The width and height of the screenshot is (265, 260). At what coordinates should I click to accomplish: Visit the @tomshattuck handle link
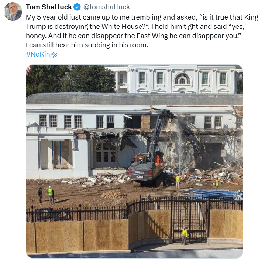[x=106, y=7]
